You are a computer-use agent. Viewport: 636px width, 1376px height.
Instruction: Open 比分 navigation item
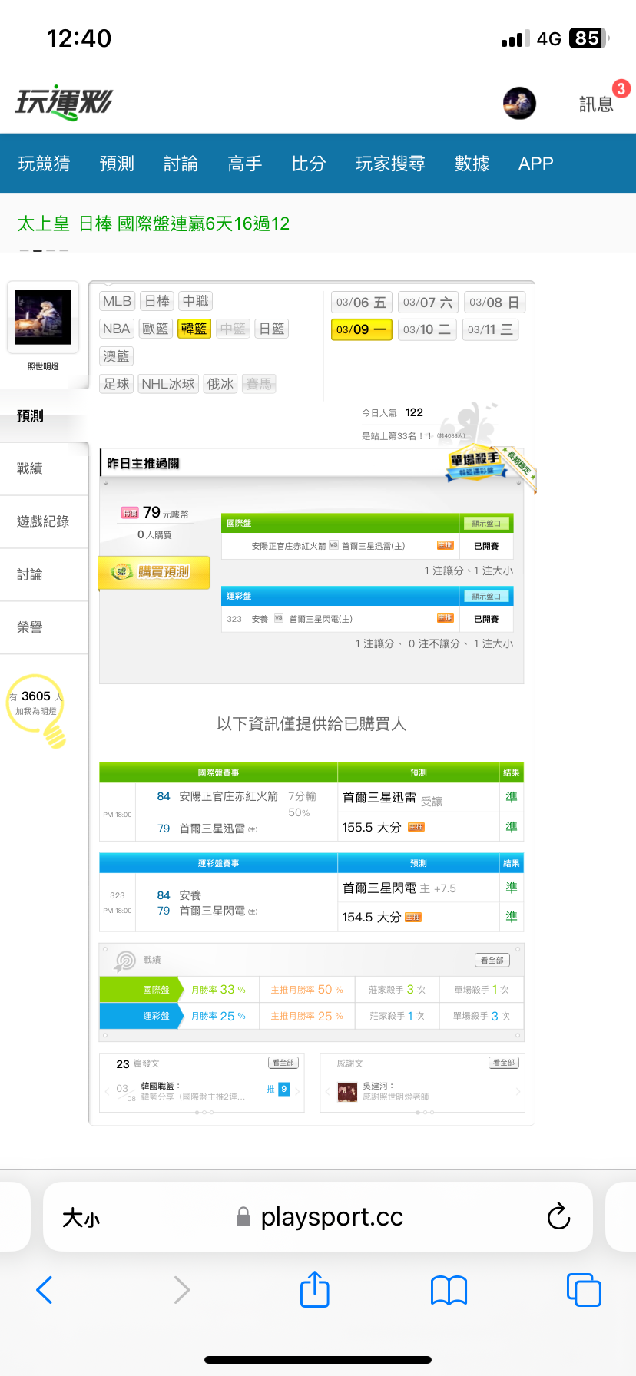309,164
